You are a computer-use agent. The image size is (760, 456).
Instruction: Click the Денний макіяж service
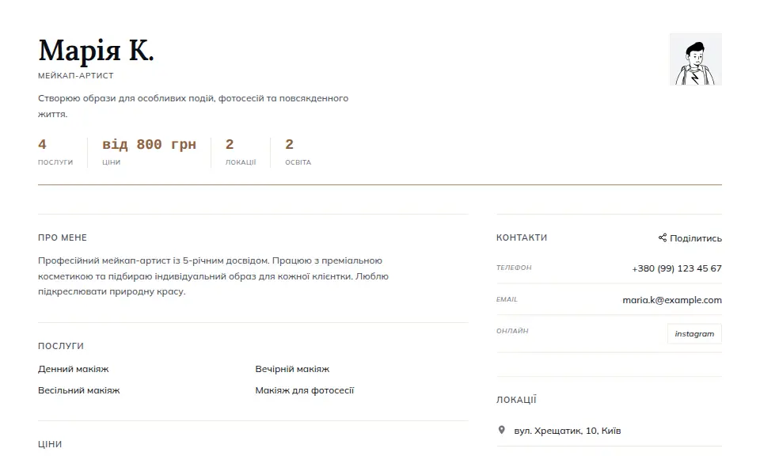(73, 369)
